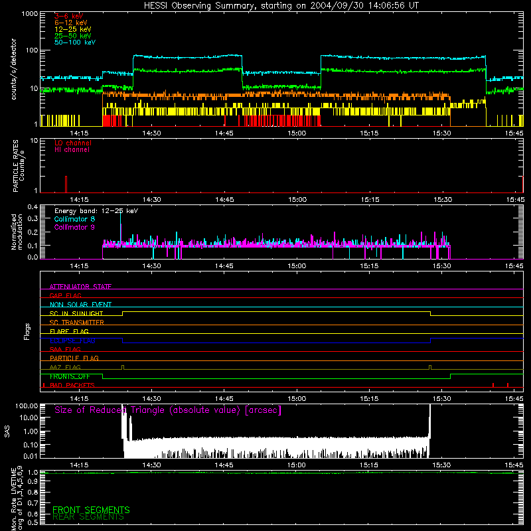Click the "BAD_PACKETS" flag label
This screenshot has height=531, width=531.
pyautogui.click(x=72, y=385)
